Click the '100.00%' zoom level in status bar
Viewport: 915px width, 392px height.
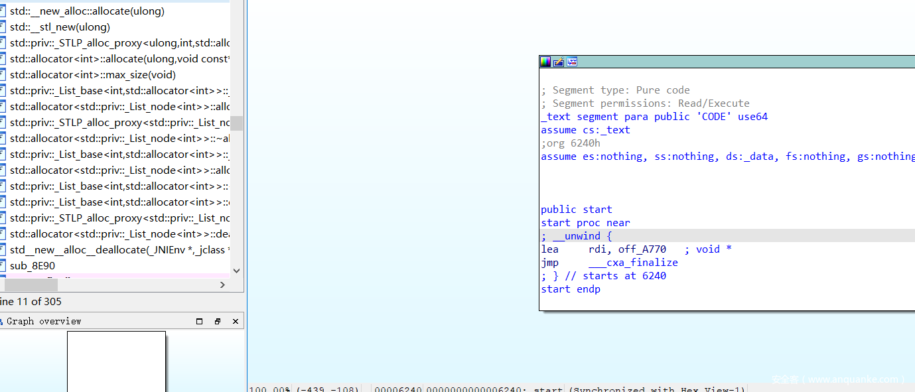pyautogui.click(x=269, y=389)
